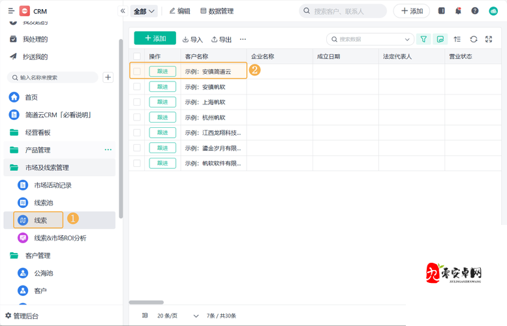507x326 pixels.
Task: Open the notification bell
Action: click(x=458, y=11)
